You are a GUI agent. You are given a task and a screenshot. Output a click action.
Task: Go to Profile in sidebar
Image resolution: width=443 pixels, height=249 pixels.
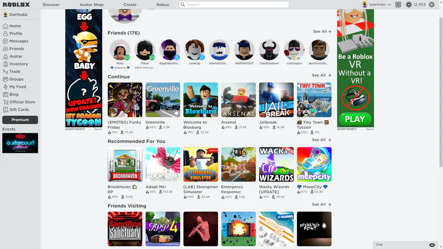pos(12,33)
